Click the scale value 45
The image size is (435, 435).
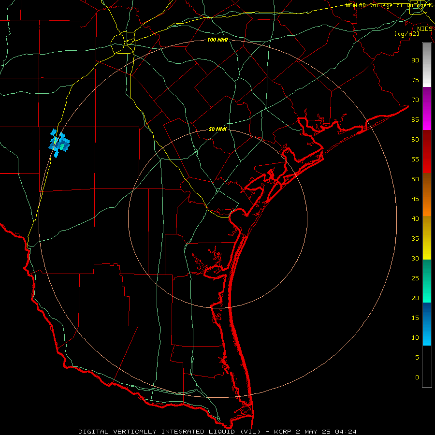pos(415,199)
